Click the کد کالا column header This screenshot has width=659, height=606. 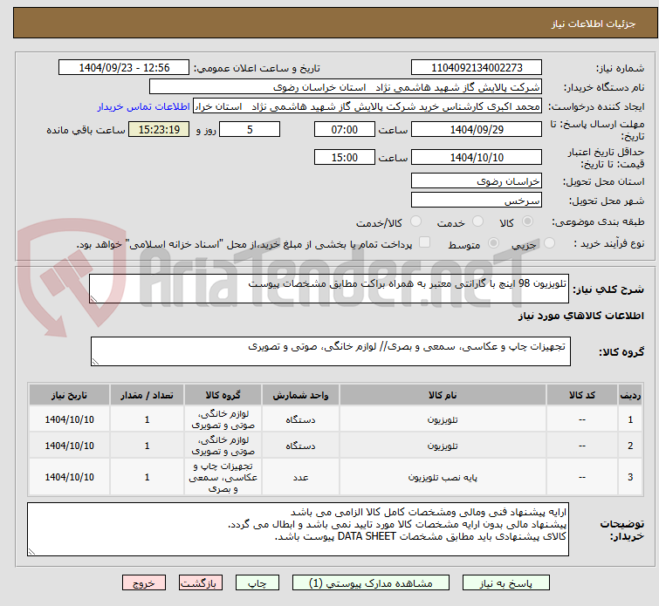582,395
